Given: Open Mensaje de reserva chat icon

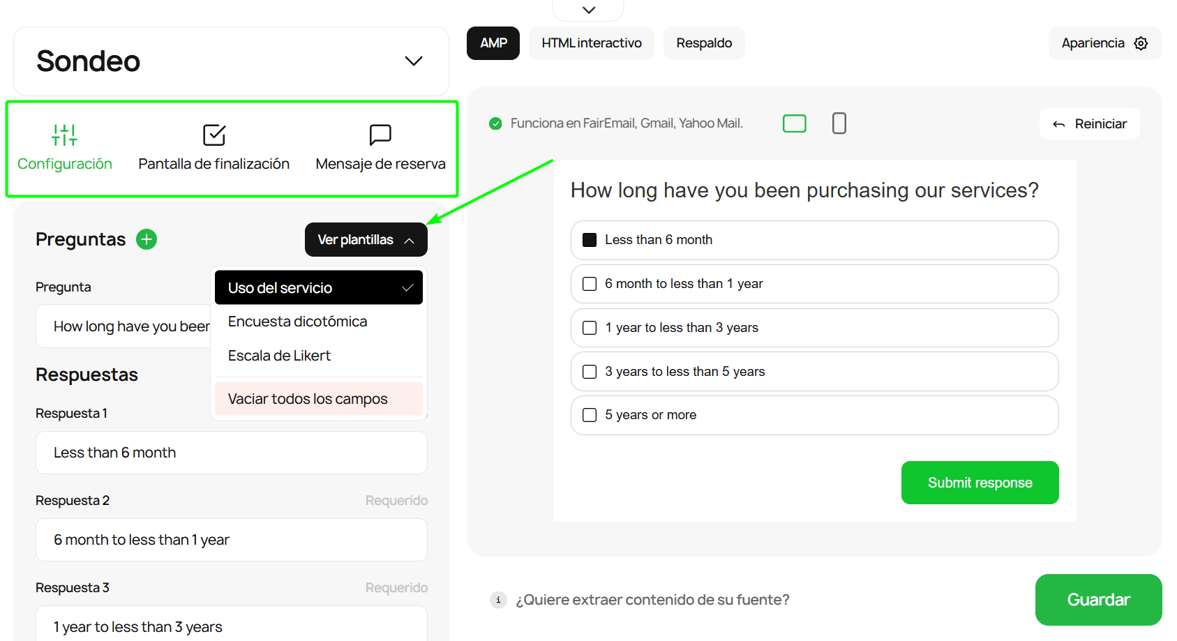Looking at the screenshot, I should coord(380,135).
